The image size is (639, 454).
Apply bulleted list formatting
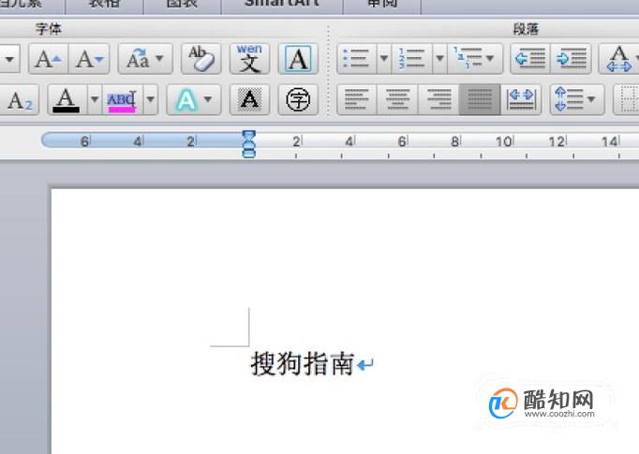point(357,60)
